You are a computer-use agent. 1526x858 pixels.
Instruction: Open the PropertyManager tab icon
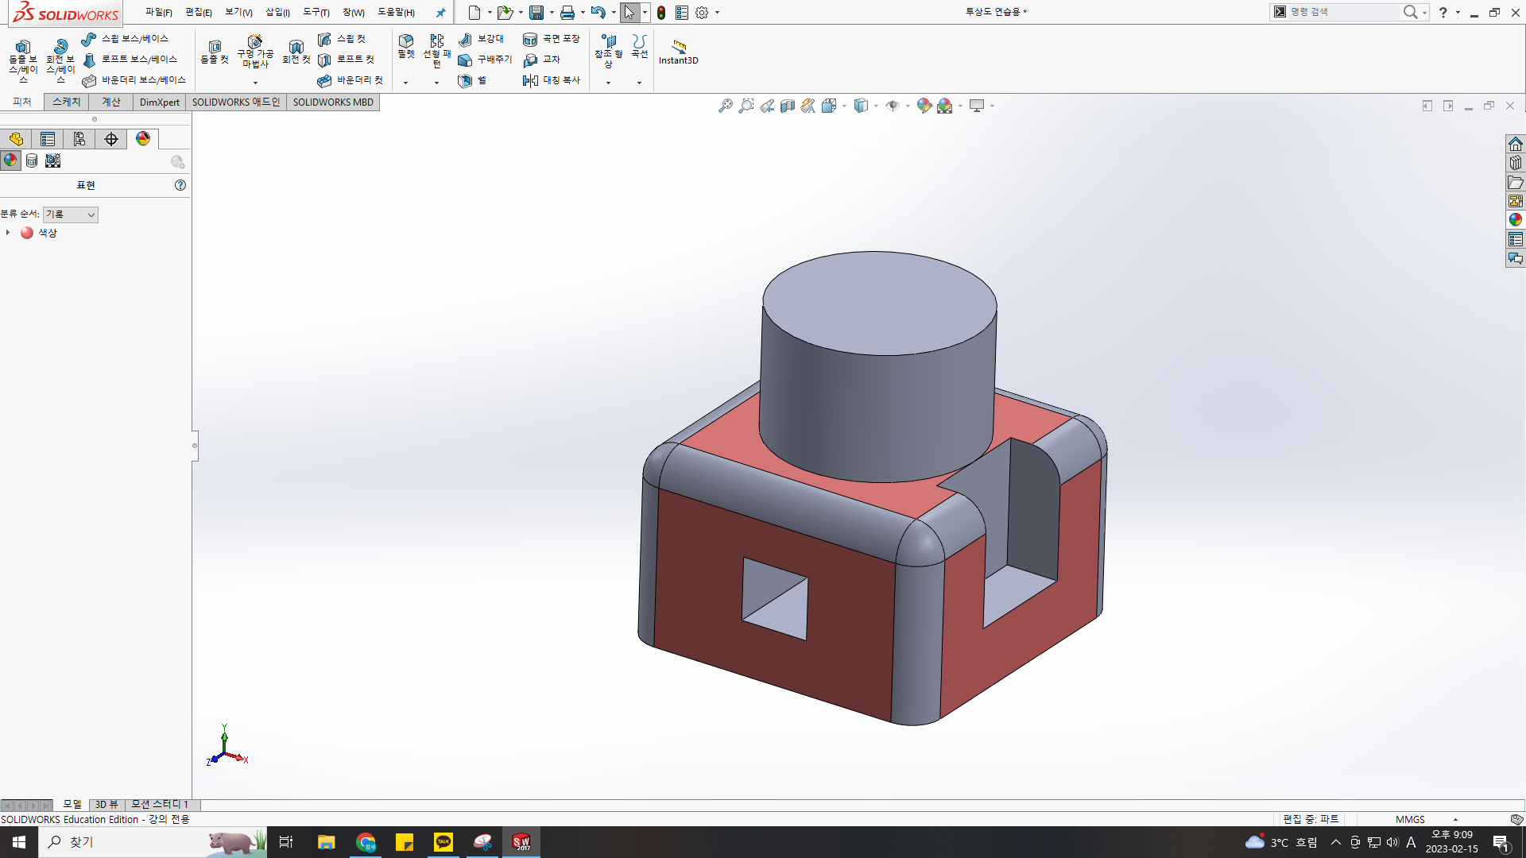tap(48, 139)
